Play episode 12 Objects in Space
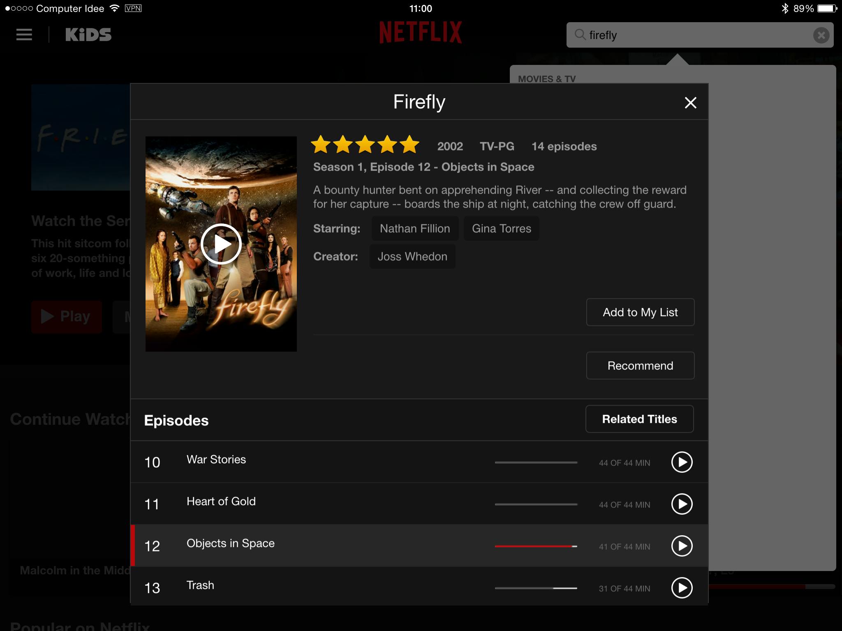Screen dimensions: 842x631 pos(682,546)
